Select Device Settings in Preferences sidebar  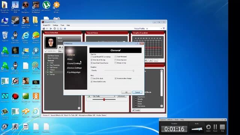pos(74,68)
